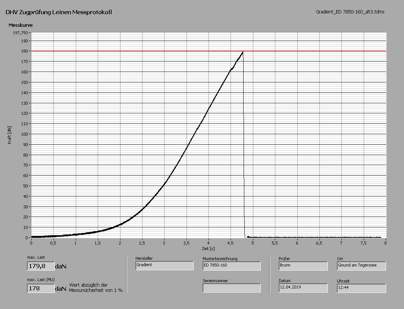Click the Hersteller label
Screen dimensions: 404x309
coord(144,258)
